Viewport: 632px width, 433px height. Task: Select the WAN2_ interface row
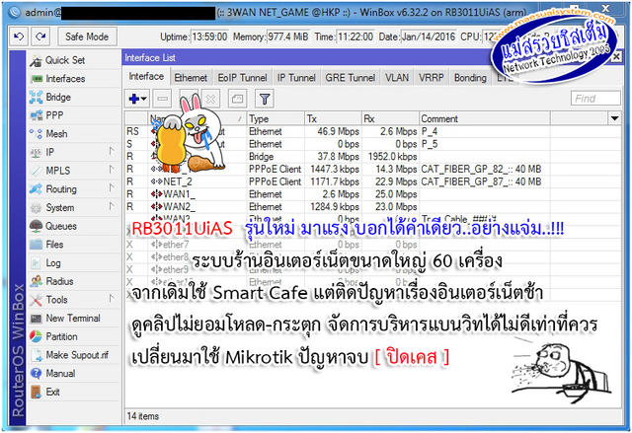(373, 207)
